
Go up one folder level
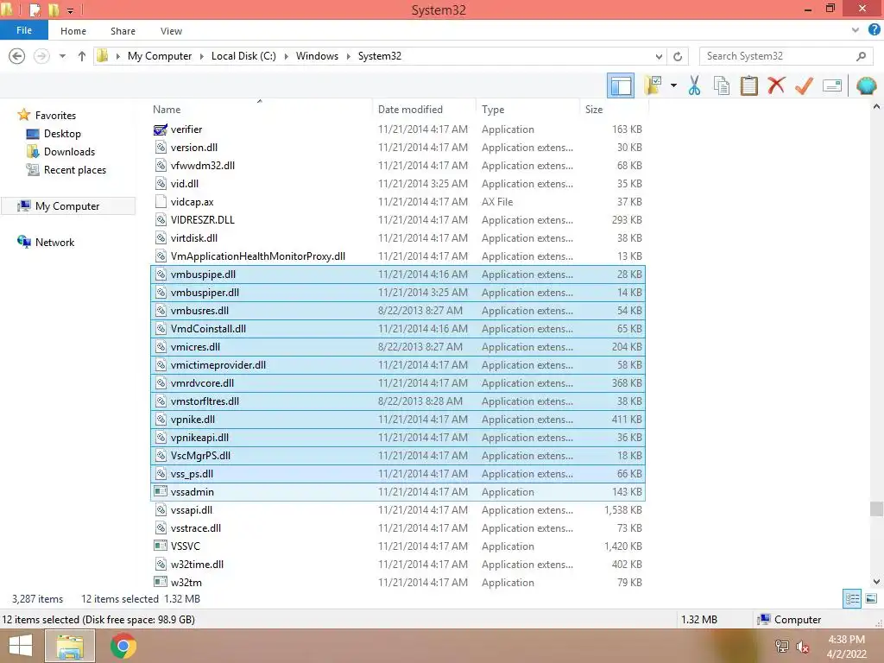82,56
